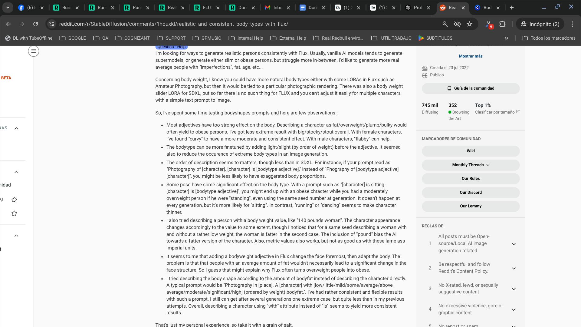Click 'Mostrar más' in the sidebar
The width and height of the screenshot is (581, 327).
(x=471, y=56)
